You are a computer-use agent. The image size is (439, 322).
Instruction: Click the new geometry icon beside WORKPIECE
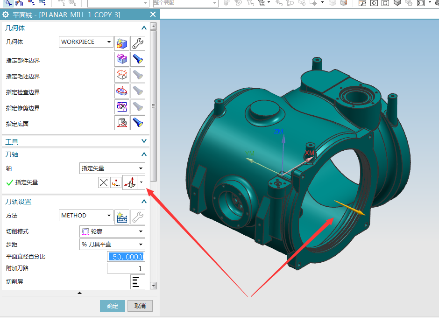(122, 43)
